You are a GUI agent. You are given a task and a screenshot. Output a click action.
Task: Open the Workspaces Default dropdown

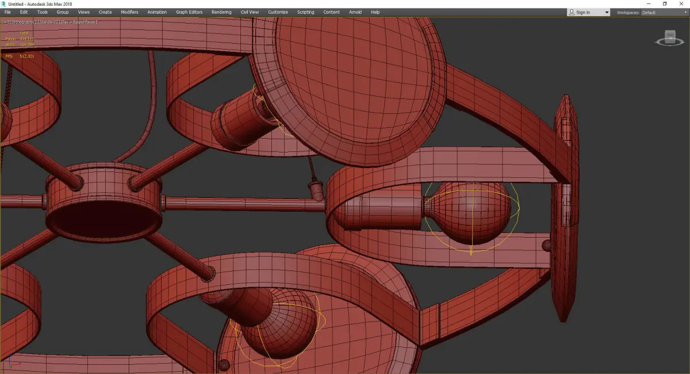point(664,12)
